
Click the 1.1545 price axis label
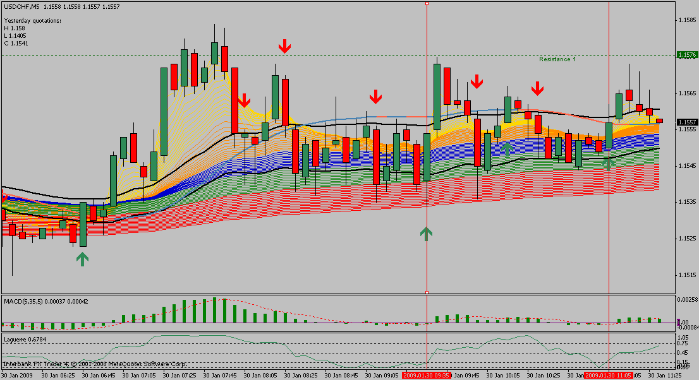coord(688,166)
